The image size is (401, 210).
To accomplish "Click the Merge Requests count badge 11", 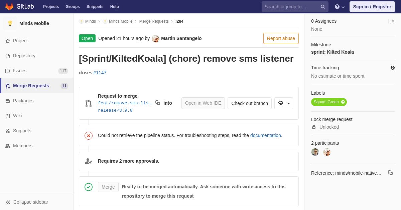I will click(64, 86).
